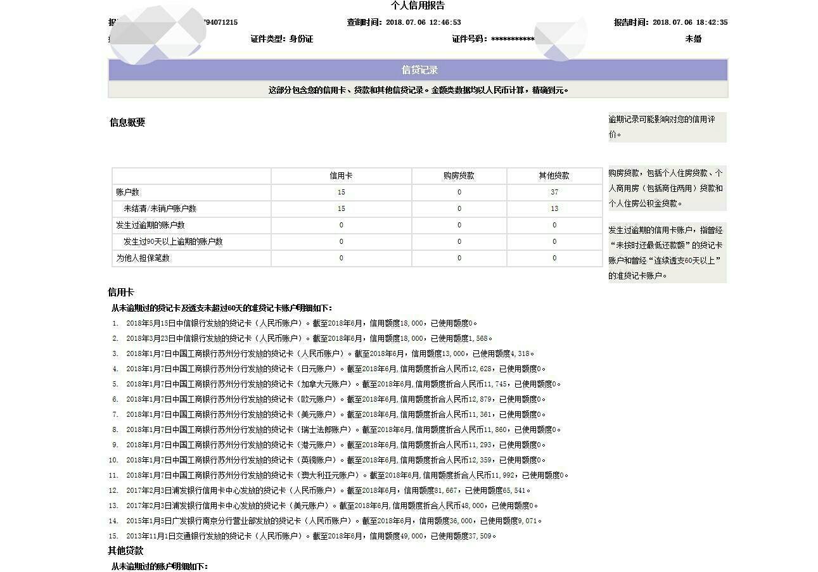Click the side note about 发生过逾期的信用卡账户

click(667, 253)
